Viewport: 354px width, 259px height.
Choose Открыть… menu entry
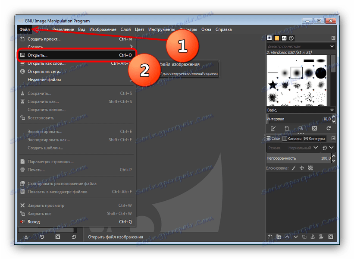coord(76,55)
